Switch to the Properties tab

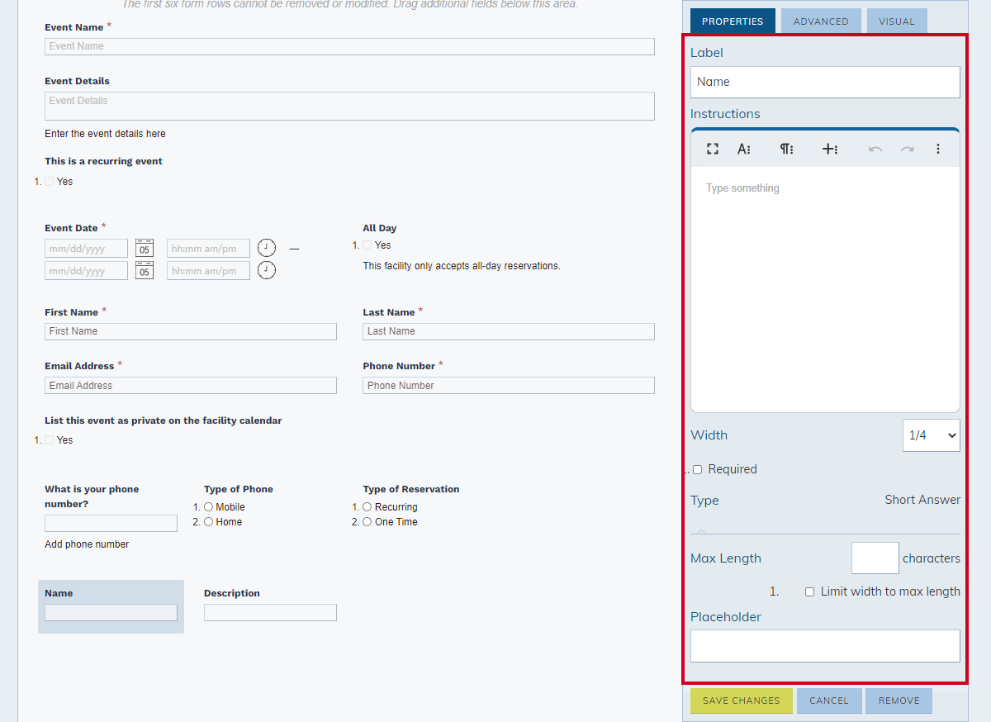tap(733, 21)
